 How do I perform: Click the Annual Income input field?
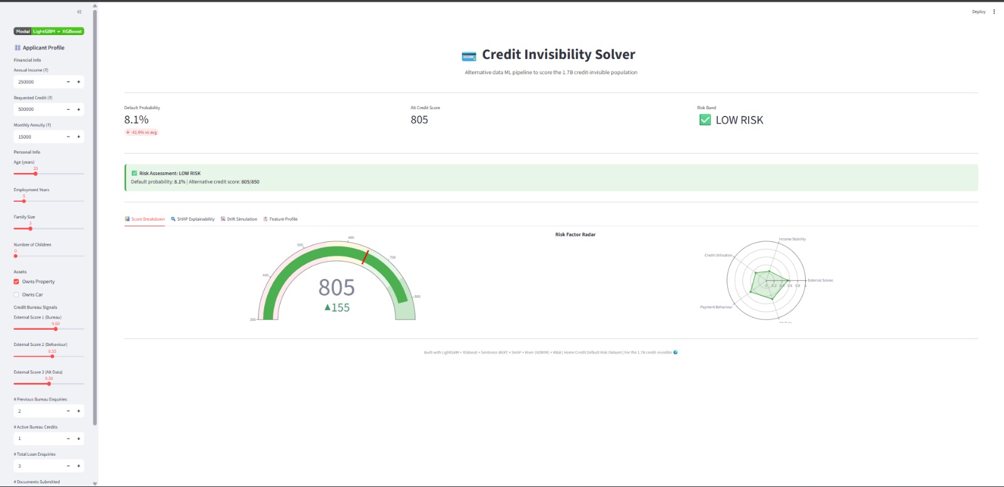coord(39,82)
